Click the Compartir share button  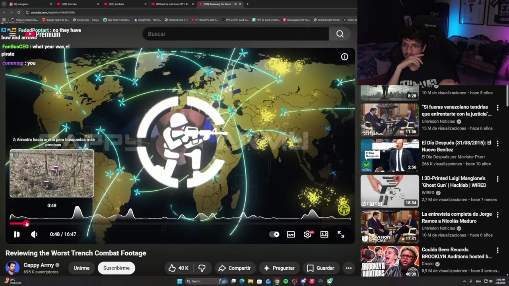[x=235, y=268]
